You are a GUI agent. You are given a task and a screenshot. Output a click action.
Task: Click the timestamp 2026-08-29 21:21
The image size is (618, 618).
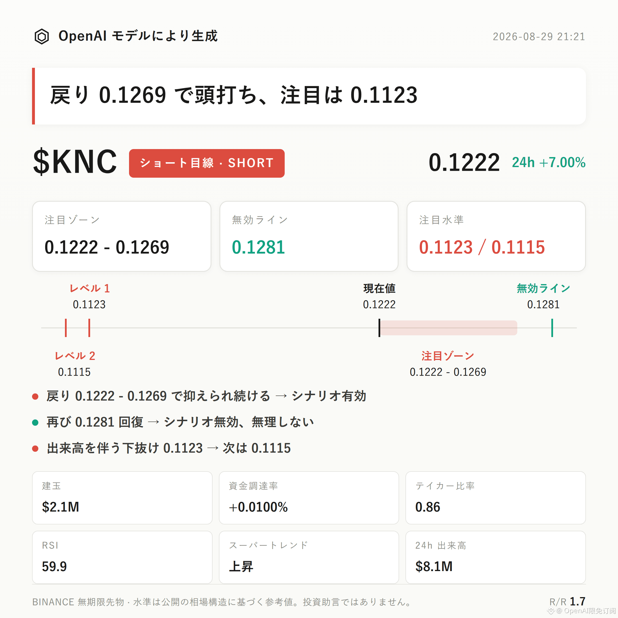[x=539, y=36]
